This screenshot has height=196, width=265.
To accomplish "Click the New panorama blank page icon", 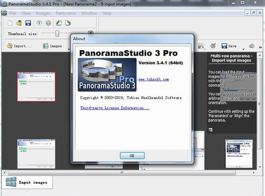I will click(x=10, y=23).
